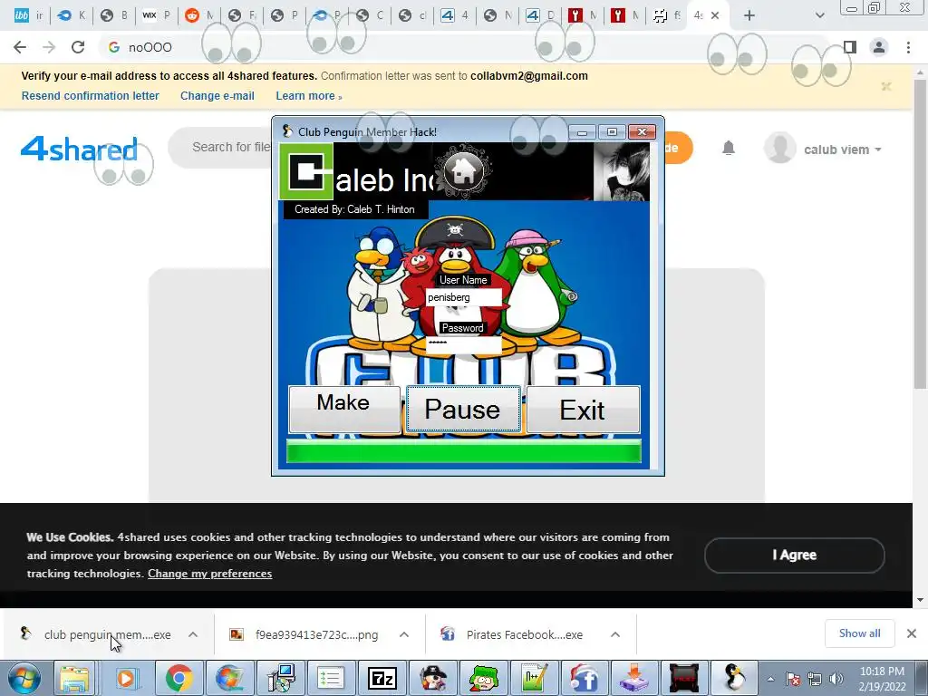
Task: Click the 4shared search for files box
Action: pos(231,147)
